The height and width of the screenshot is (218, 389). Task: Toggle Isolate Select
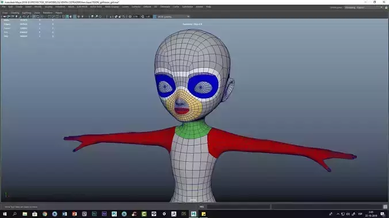pos(110,17)
